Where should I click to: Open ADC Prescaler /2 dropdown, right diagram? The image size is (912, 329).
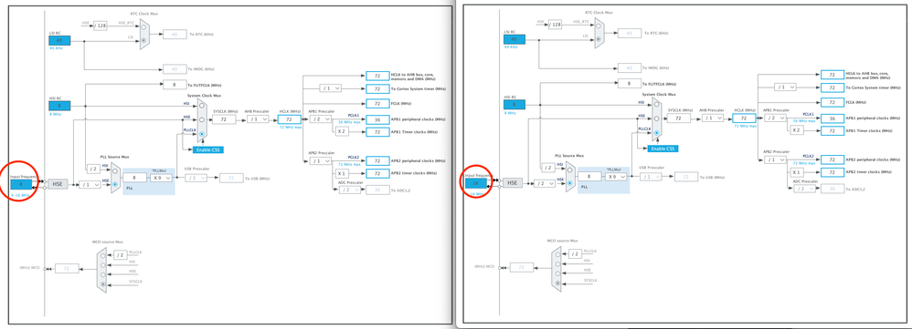tap(805, 190)
